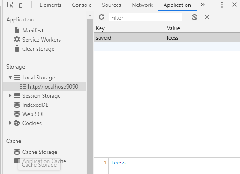Click the empty new-entry row key cell
Screen dimensions: 240x174
[129, 47]
